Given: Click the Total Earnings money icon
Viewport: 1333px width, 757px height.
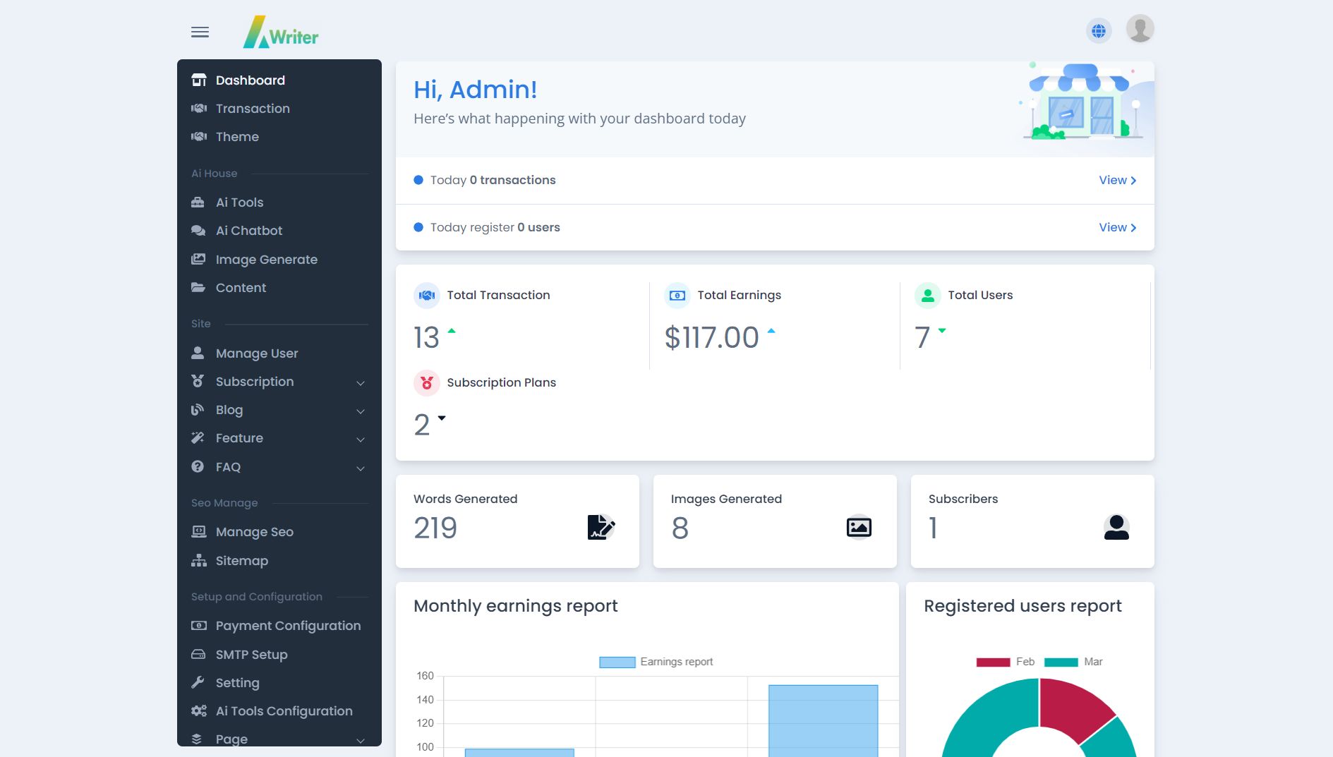Looking at the screenshot, I should click(677, 296).
